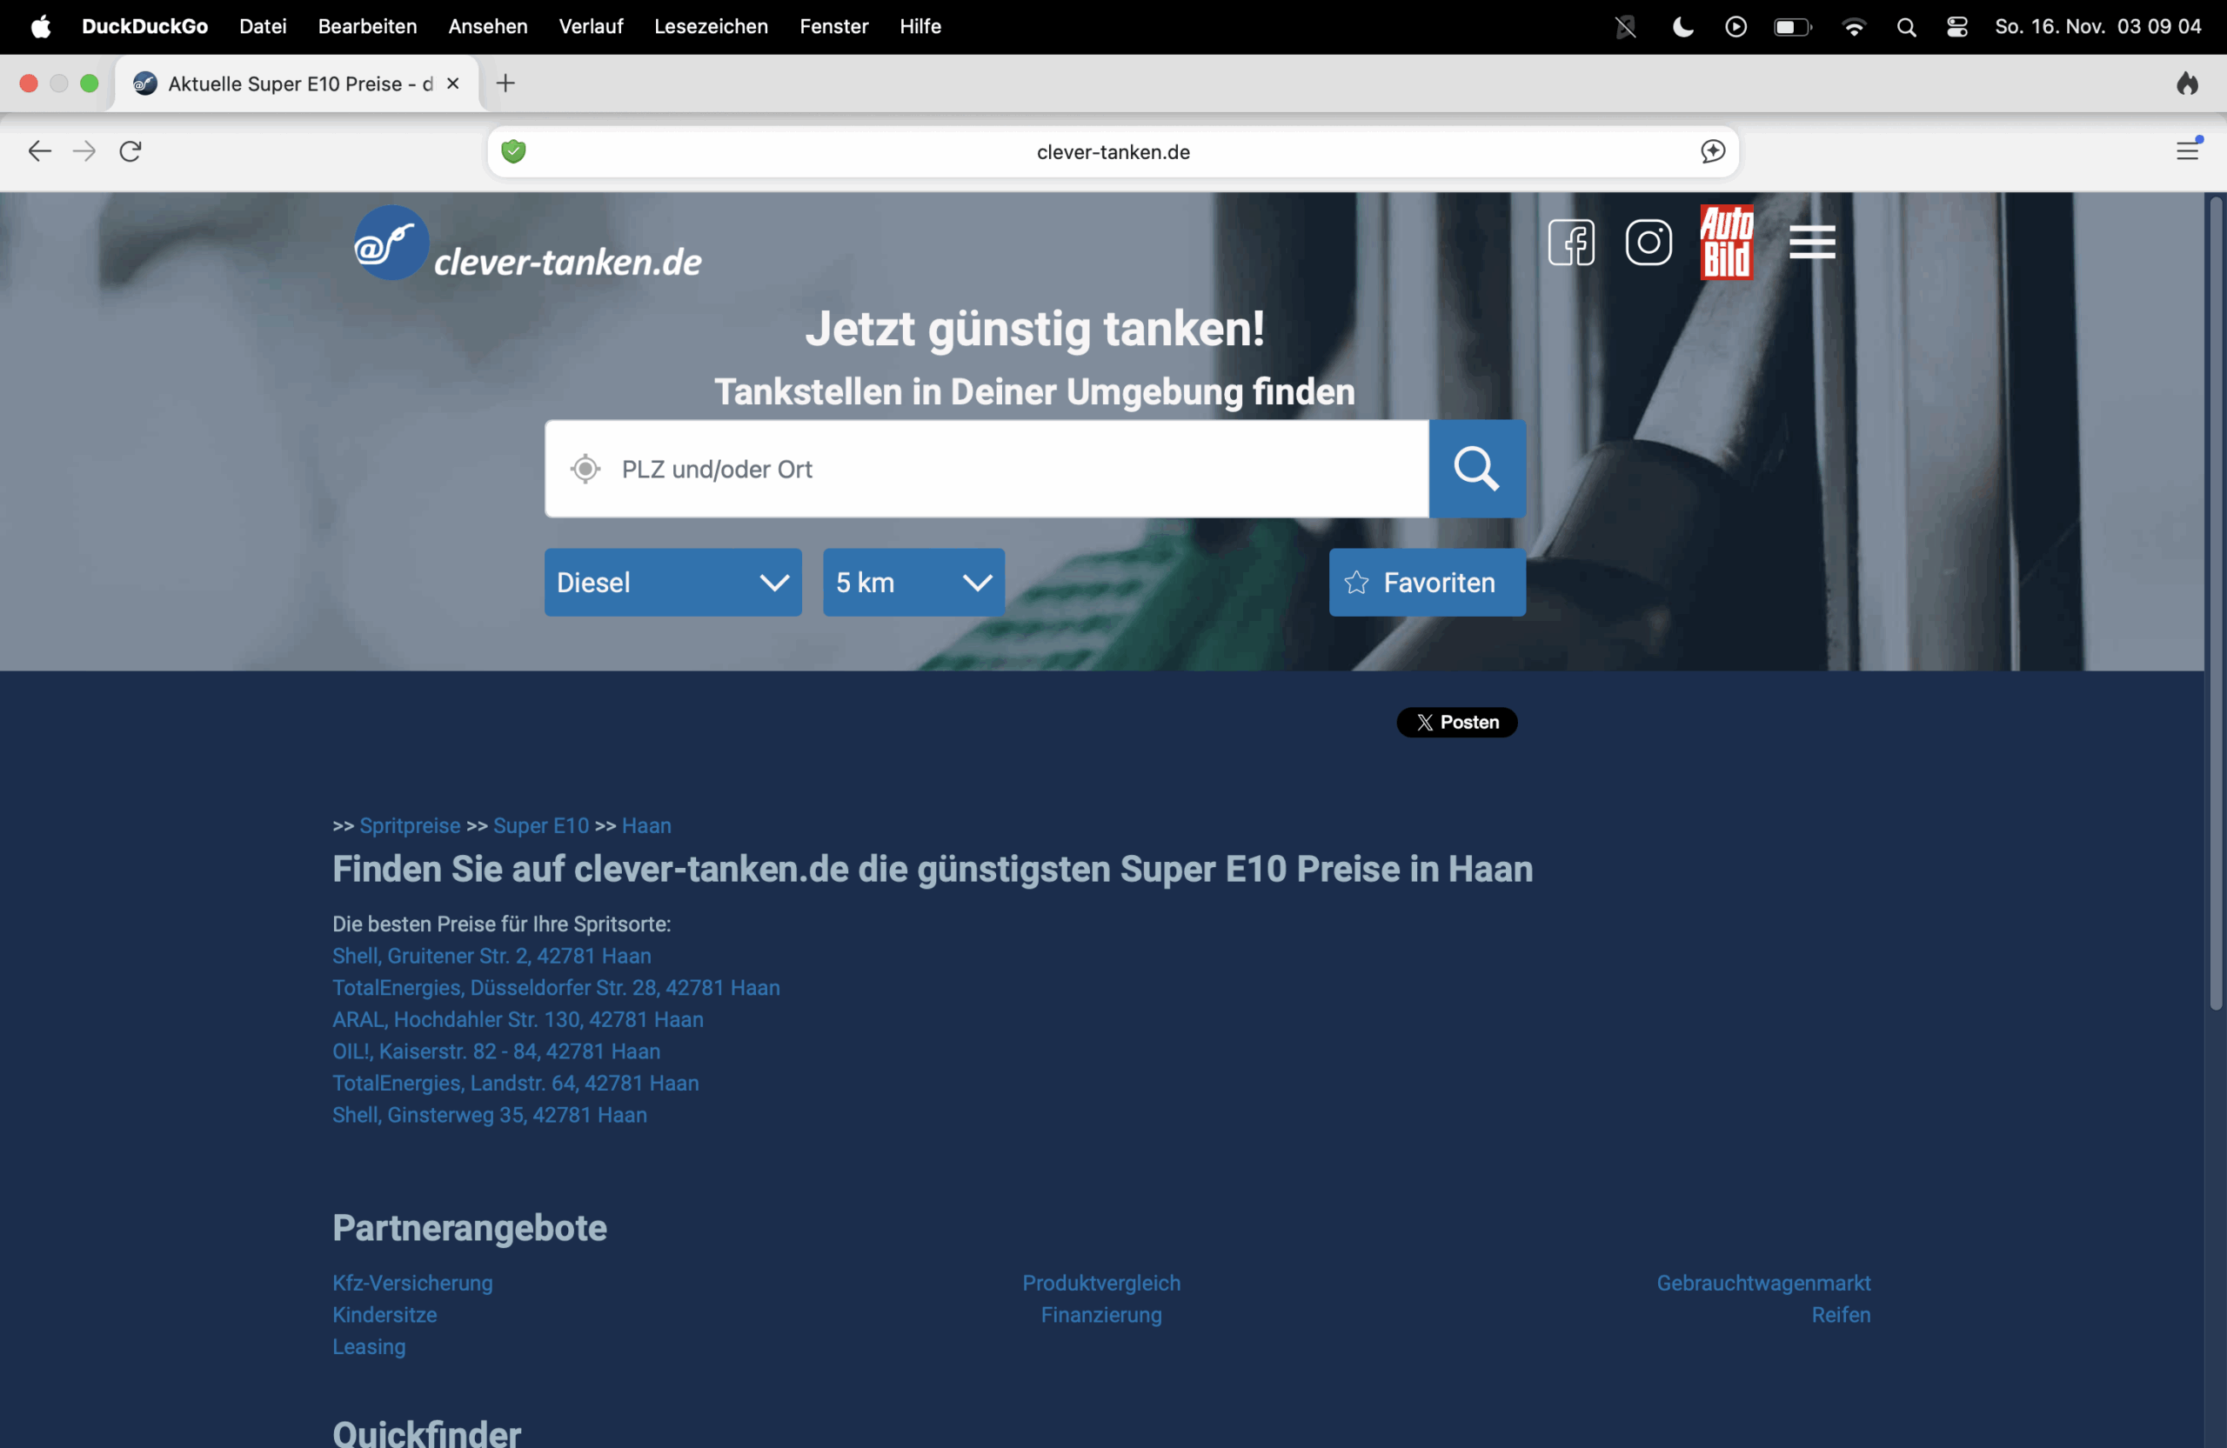Click the fire icon to burn browsing data

pos(2189,83)
